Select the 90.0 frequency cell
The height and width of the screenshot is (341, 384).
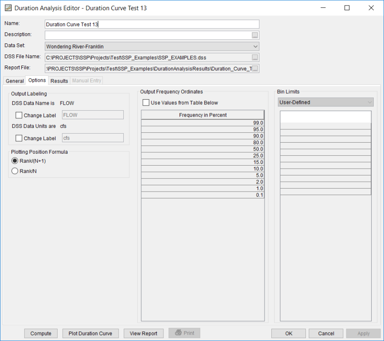tap(203, 136)
